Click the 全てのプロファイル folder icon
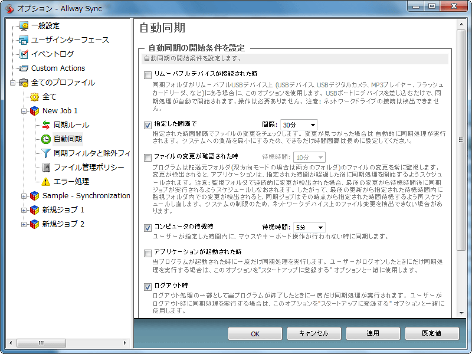Image resolution: width=472 pixels, height=354 pixels. click(24, 83)
